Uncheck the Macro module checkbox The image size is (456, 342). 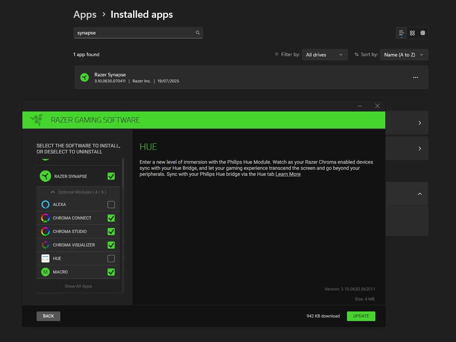[x=111, y=272]
